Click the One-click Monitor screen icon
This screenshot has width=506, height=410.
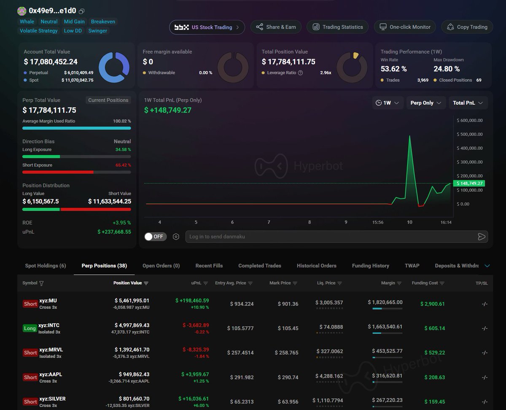tap(383, 27)
